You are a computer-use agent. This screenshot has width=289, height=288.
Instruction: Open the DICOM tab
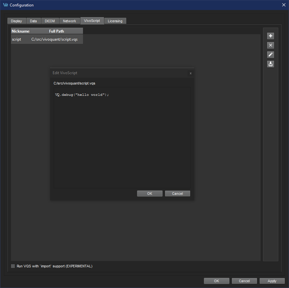[50, 21]
